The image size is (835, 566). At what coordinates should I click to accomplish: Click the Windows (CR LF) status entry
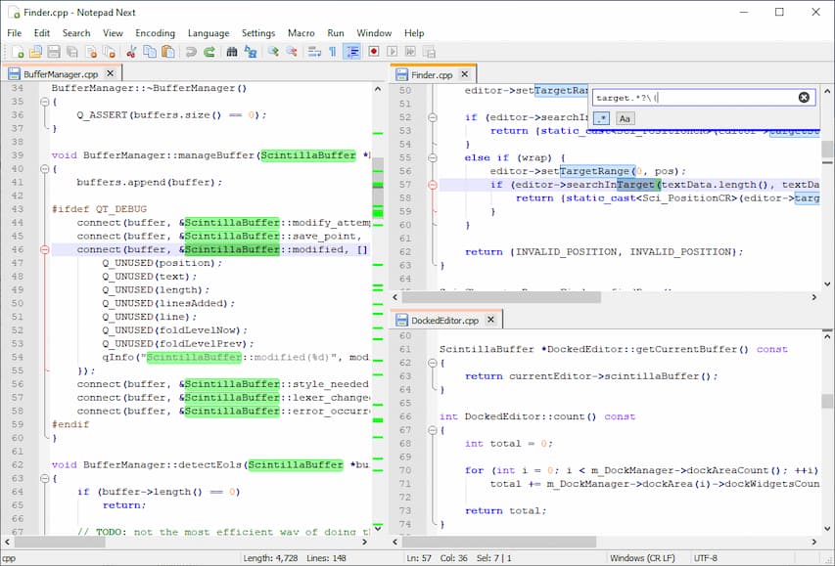tap(642, 558)
